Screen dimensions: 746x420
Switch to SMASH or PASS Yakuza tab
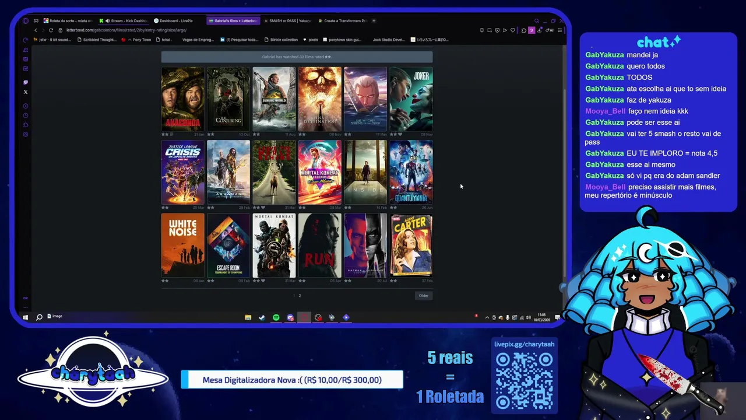(x=287, y=20)
